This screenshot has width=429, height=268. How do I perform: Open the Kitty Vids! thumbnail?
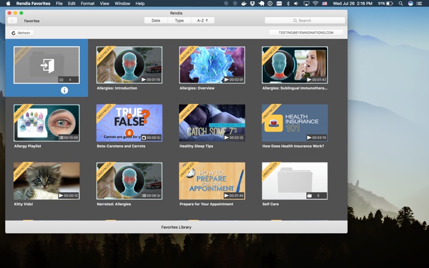point(47,181)
